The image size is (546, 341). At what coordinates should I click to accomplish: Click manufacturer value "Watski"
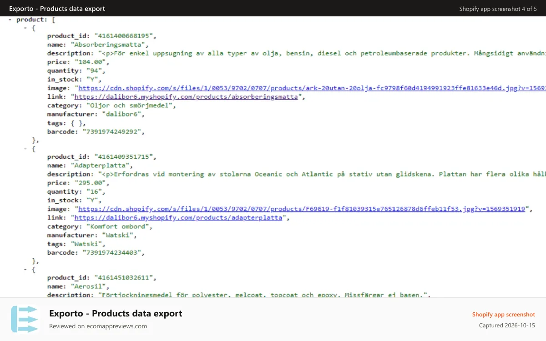tap(118, 235)
